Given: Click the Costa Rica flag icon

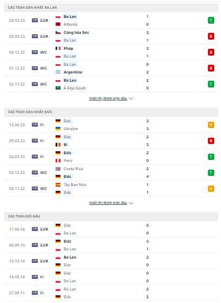Looking at the screenshot, I should pos(58,169).
